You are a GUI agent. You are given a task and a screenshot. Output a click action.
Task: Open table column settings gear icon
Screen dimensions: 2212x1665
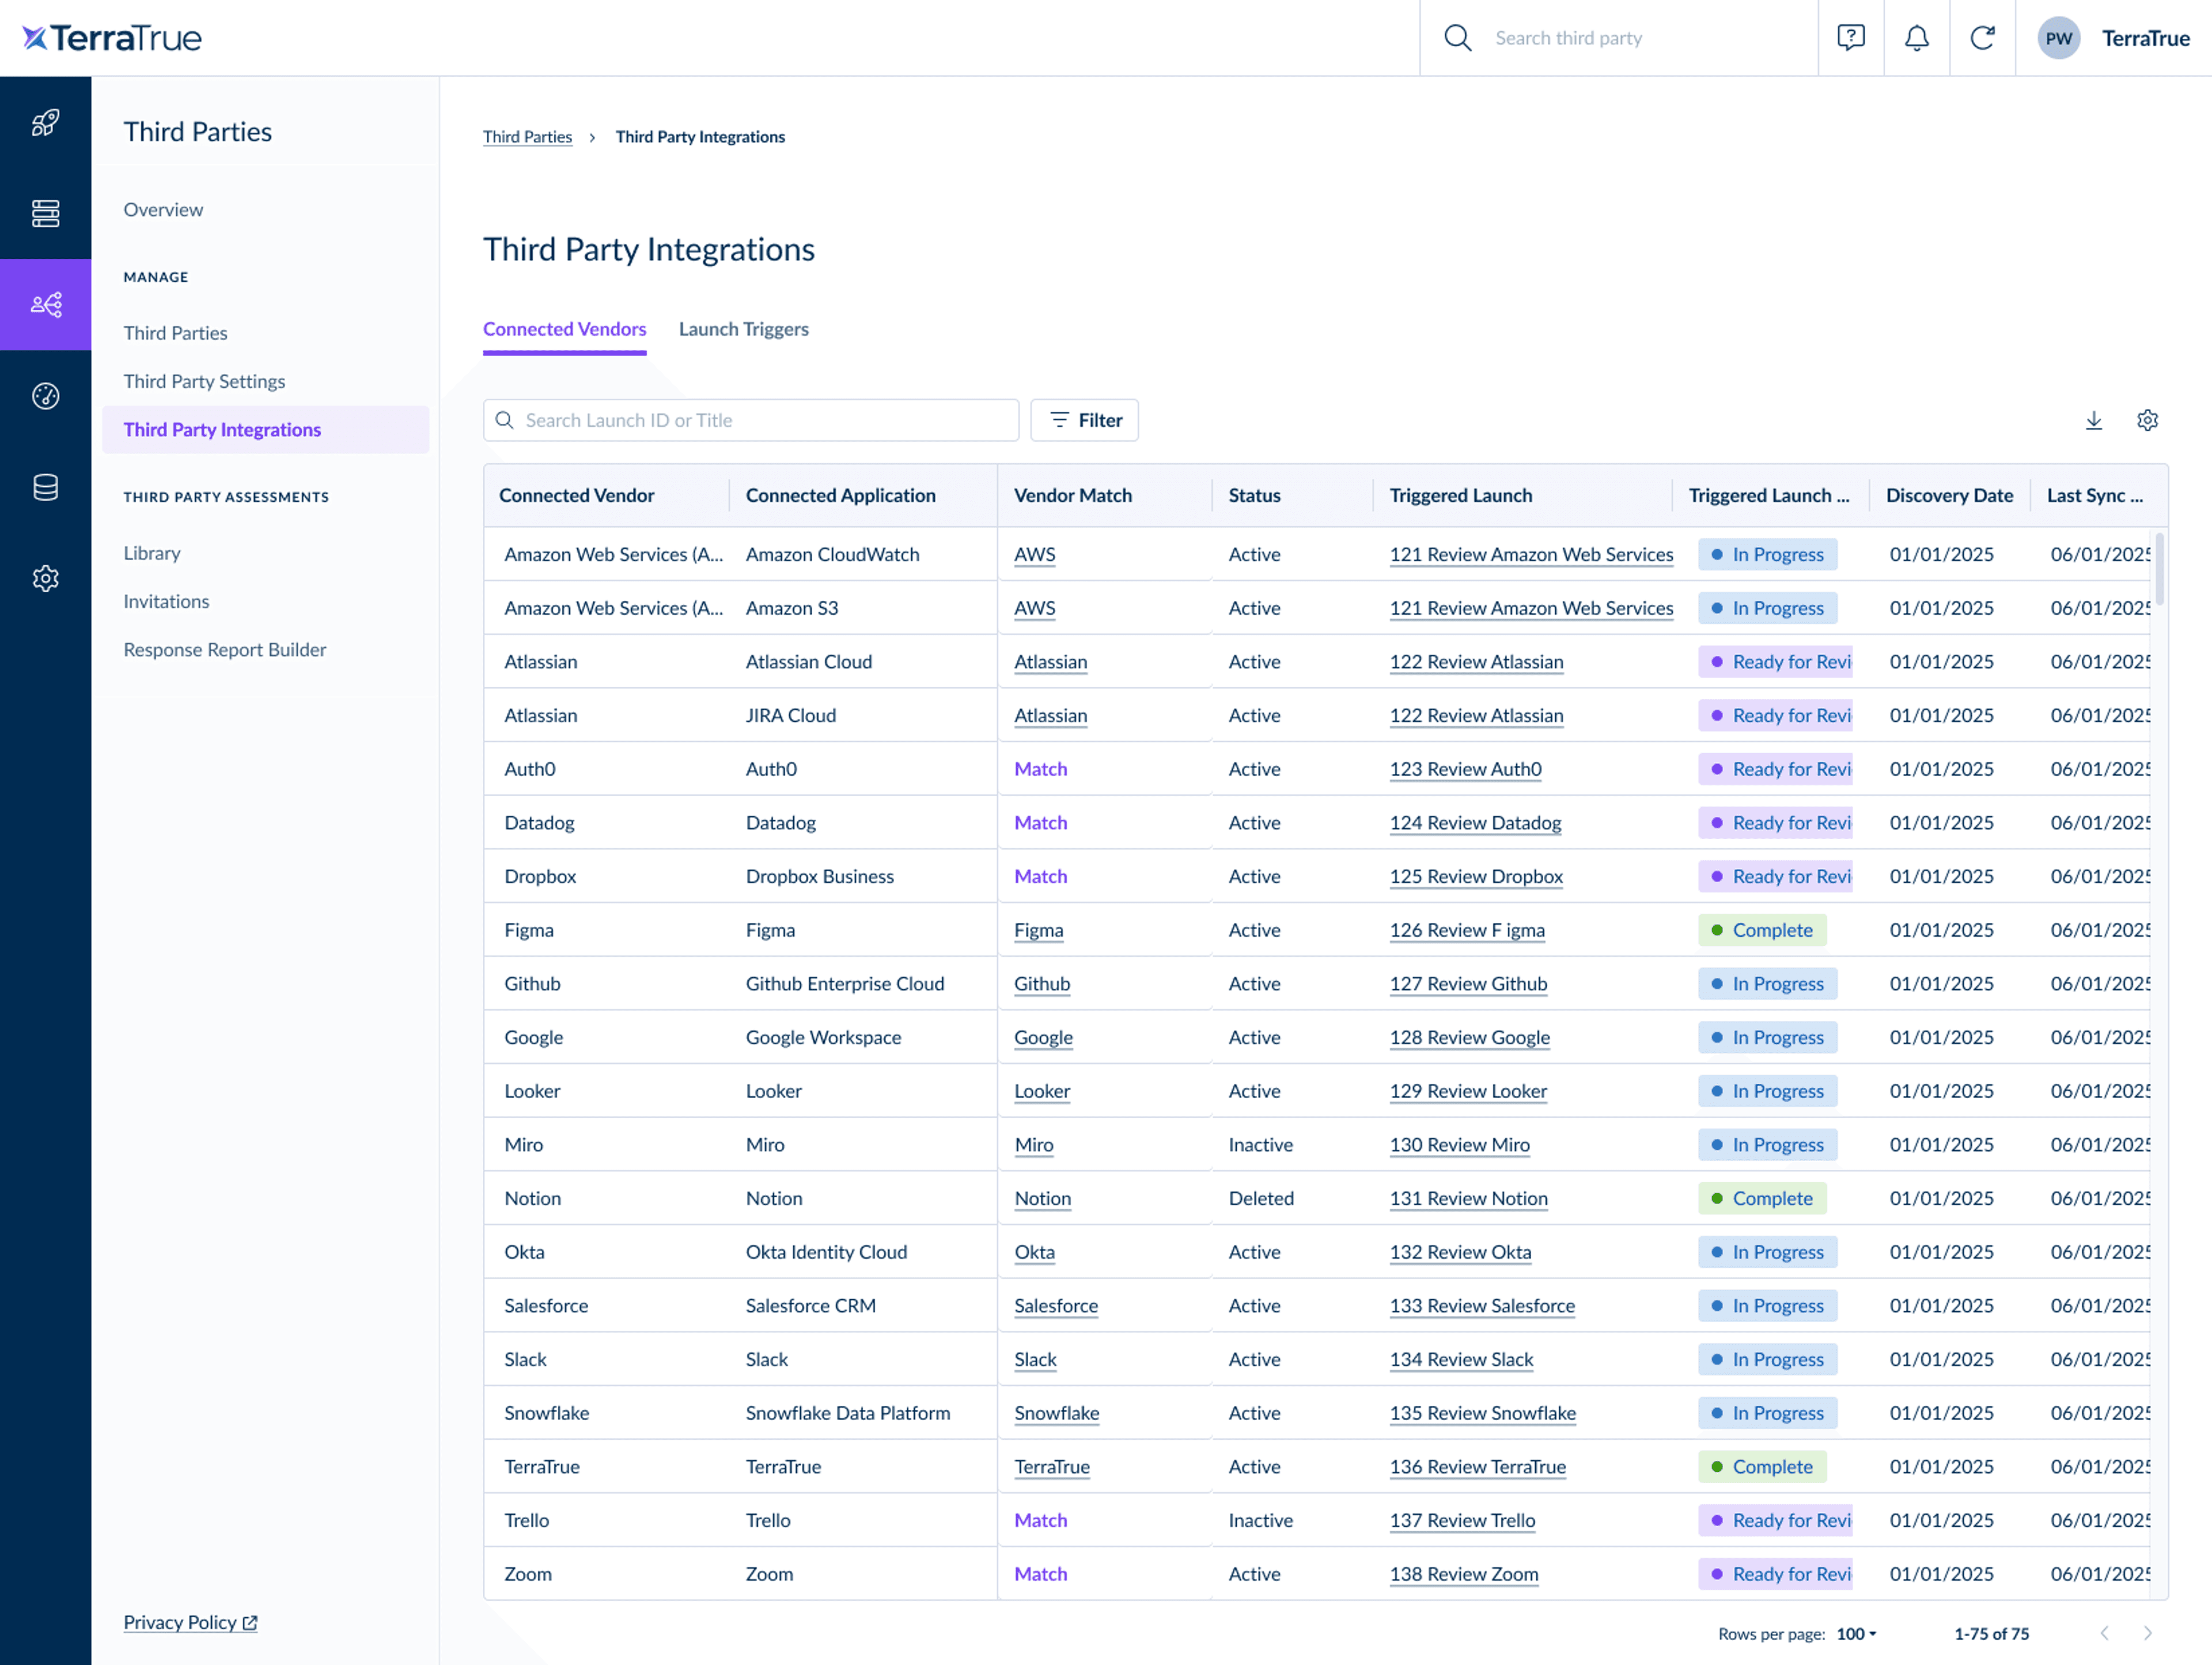(x=2147, y=420)
